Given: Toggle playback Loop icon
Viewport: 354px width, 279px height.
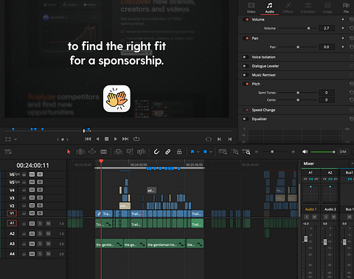Looking at the screenshot, I should coord(136,139).
